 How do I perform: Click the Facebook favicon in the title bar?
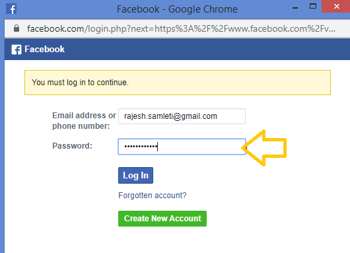11,9
